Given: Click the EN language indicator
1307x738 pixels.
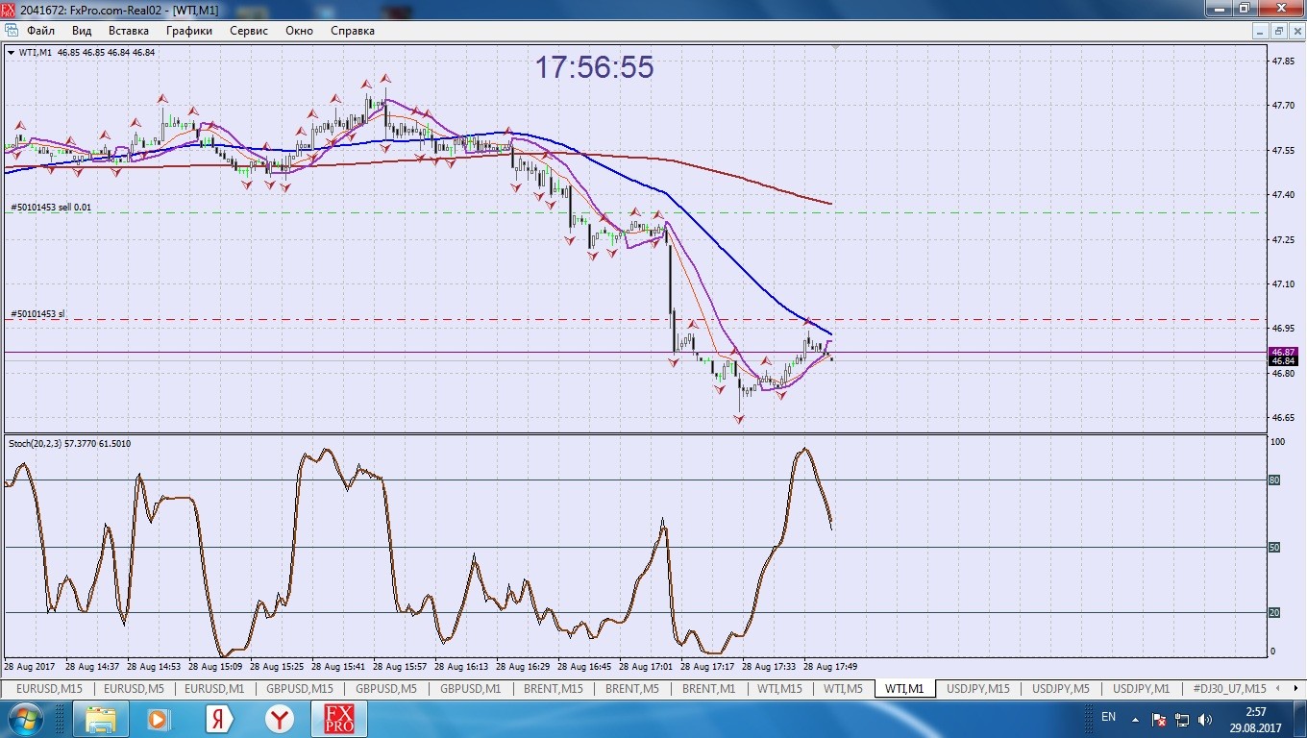Looking at the screenshot, I should (1108, 718).
